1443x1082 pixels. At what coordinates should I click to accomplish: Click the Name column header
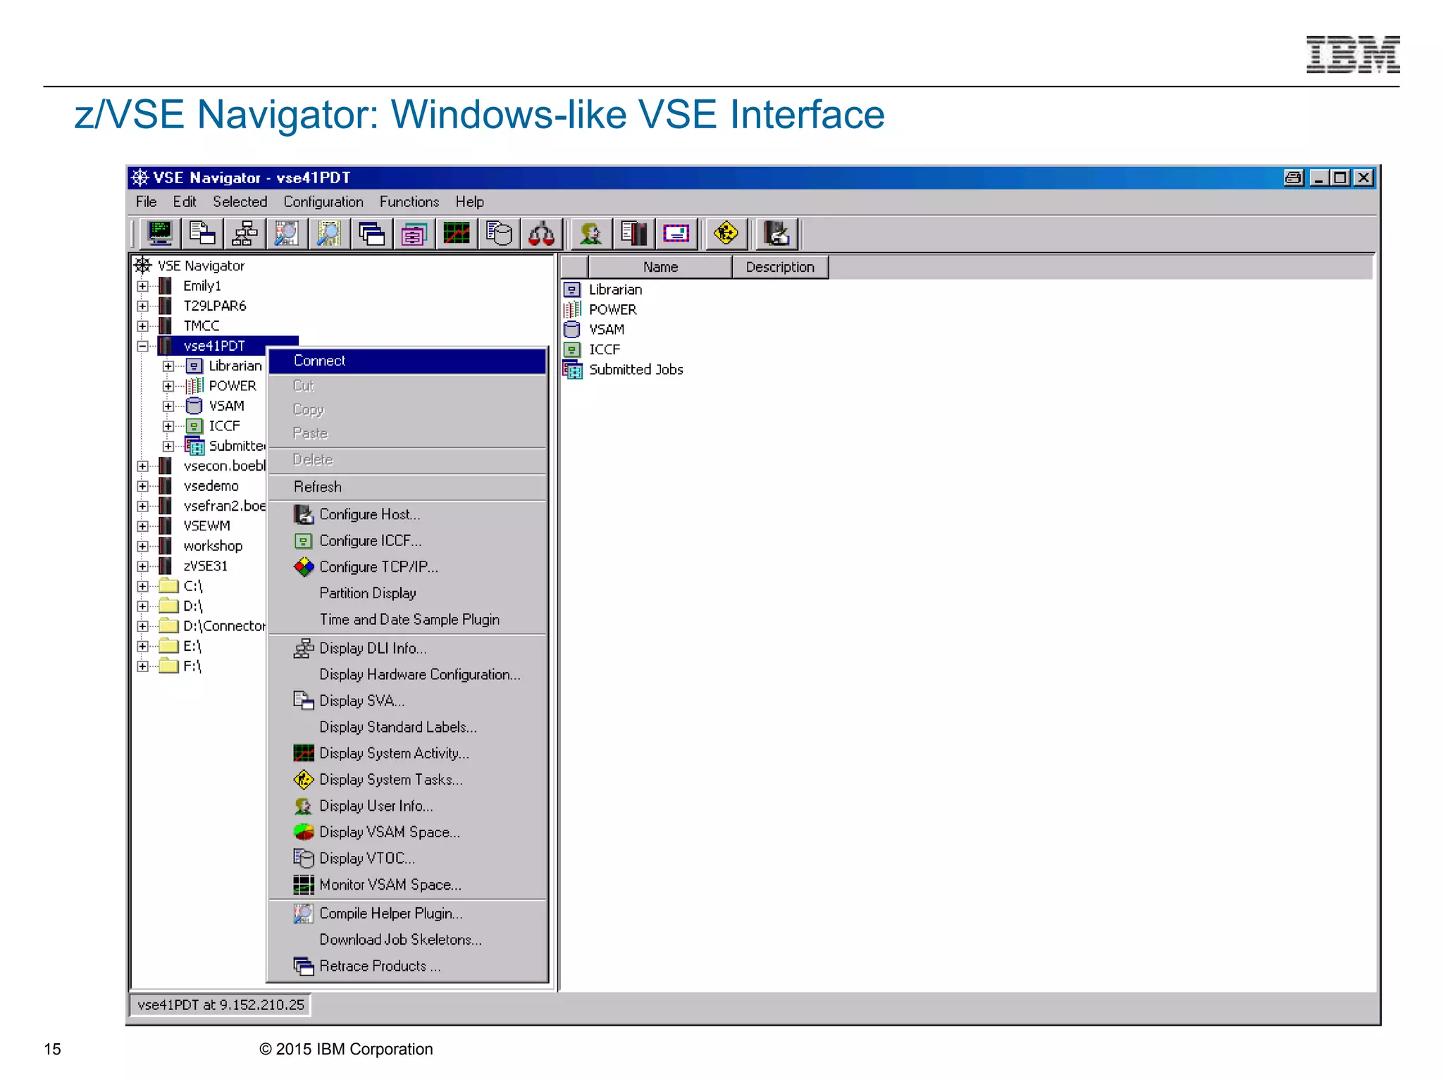659,268
